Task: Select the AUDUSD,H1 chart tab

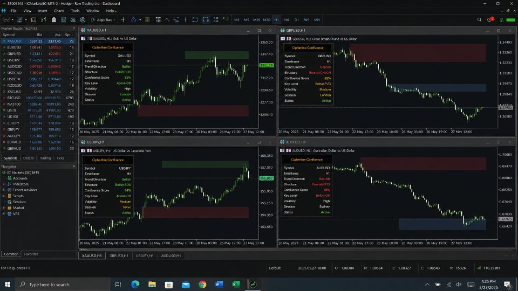Action: (171, 255)
